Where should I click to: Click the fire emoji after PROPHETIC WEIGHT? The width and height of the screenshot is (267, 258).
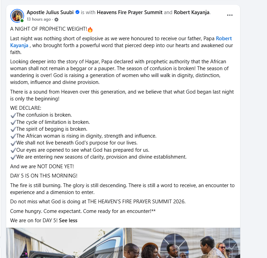tap(90, 30)
